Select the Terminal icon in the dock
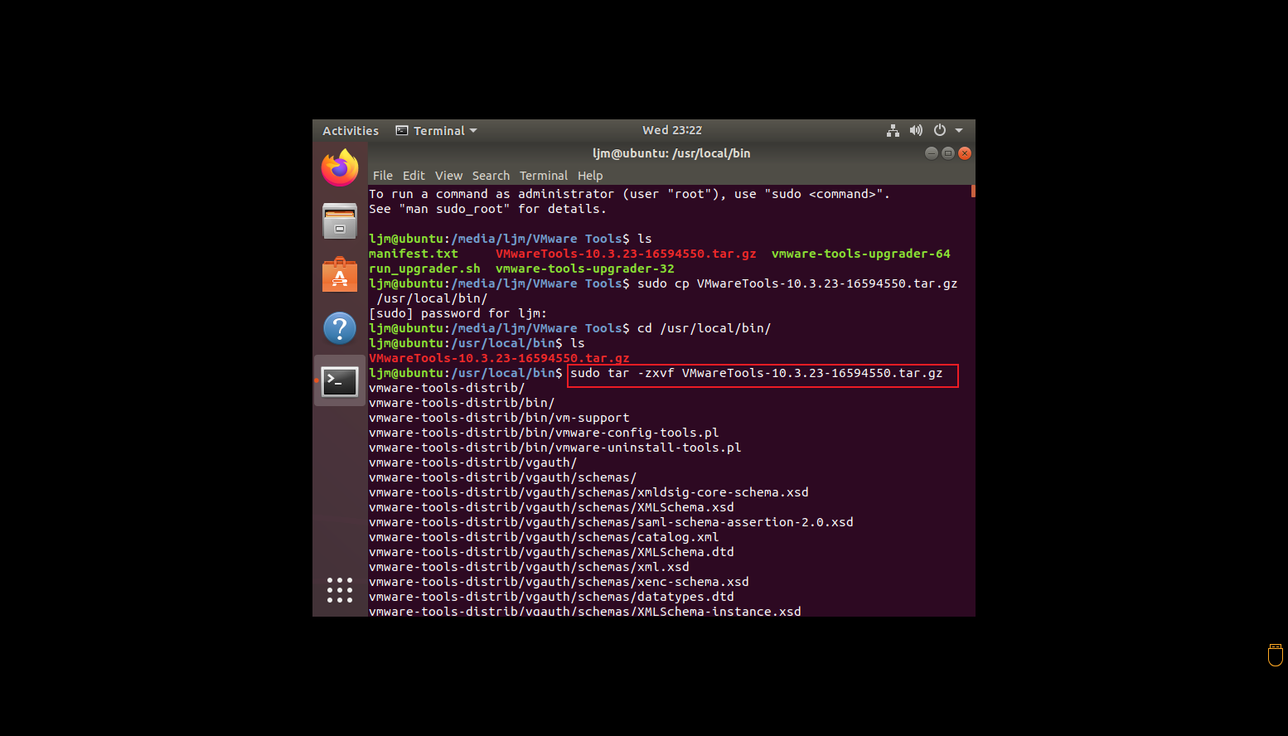1288x736 pixels. pos(340,381)
